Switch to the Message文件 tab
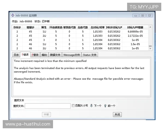This screenshot has width=164, height=131. tap(72, 55)
